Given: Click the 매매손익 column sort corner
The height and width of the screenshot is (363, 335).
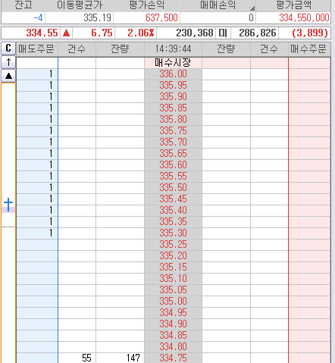Looking at the screenshot, I should coord(252,8).
